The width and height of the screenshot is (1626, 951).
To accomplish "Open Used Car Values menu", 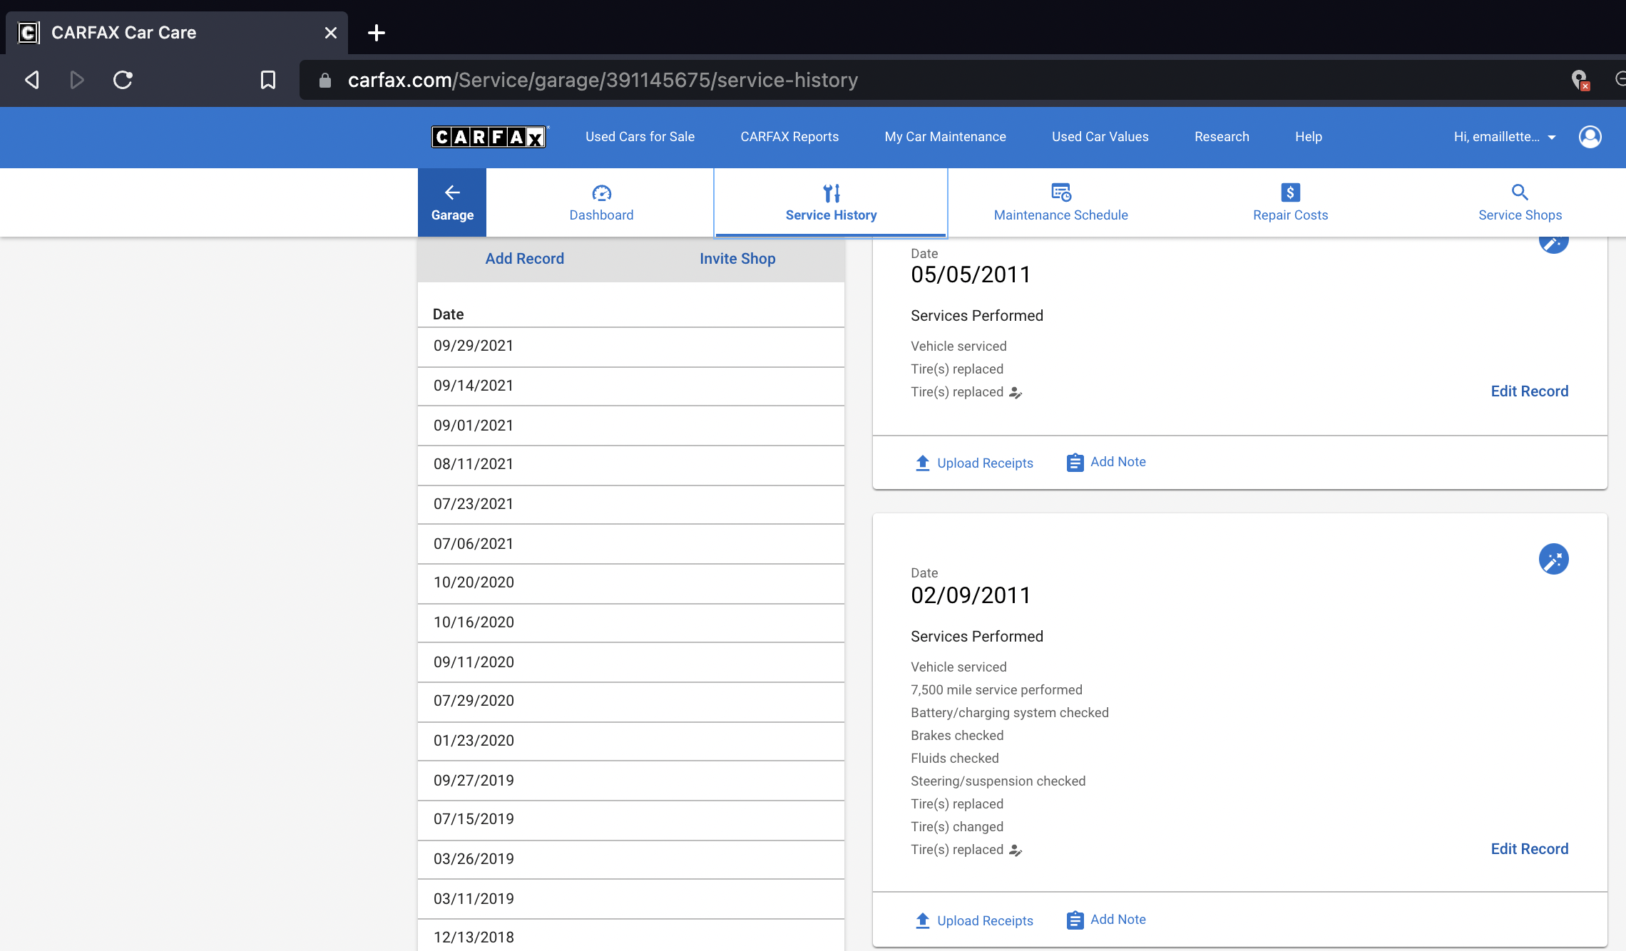I will pyautogui.click(x=1100, y=137).
